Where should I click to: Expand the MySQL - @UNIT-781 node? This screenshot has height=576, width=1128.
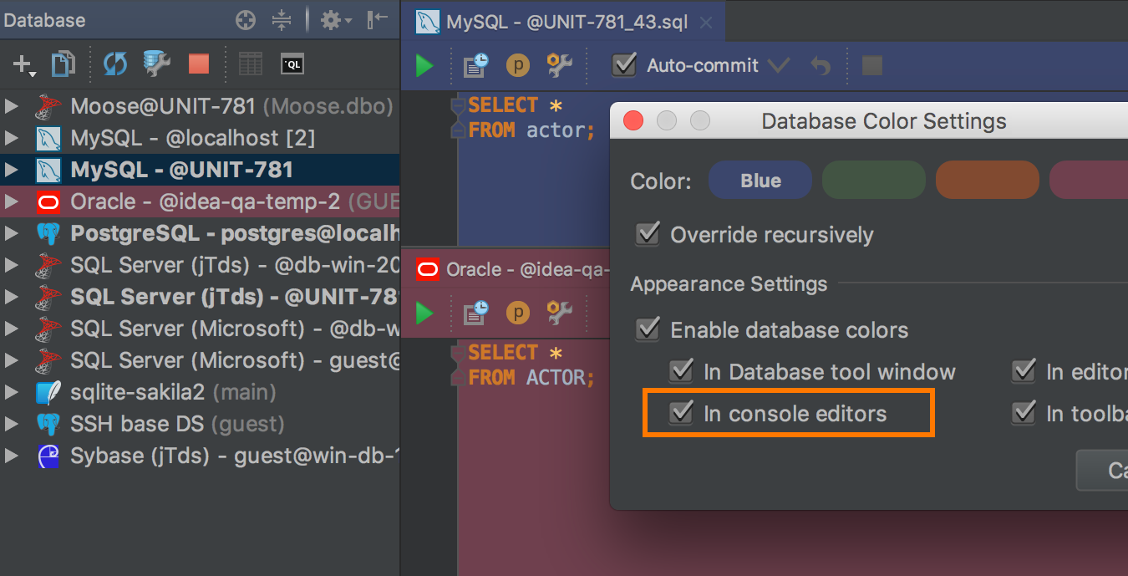tap(12, 170)
